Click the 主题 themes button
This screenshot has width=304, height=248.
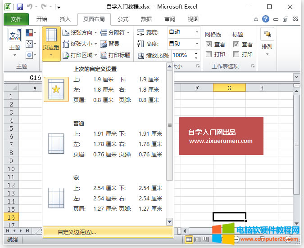click(14, 43)
